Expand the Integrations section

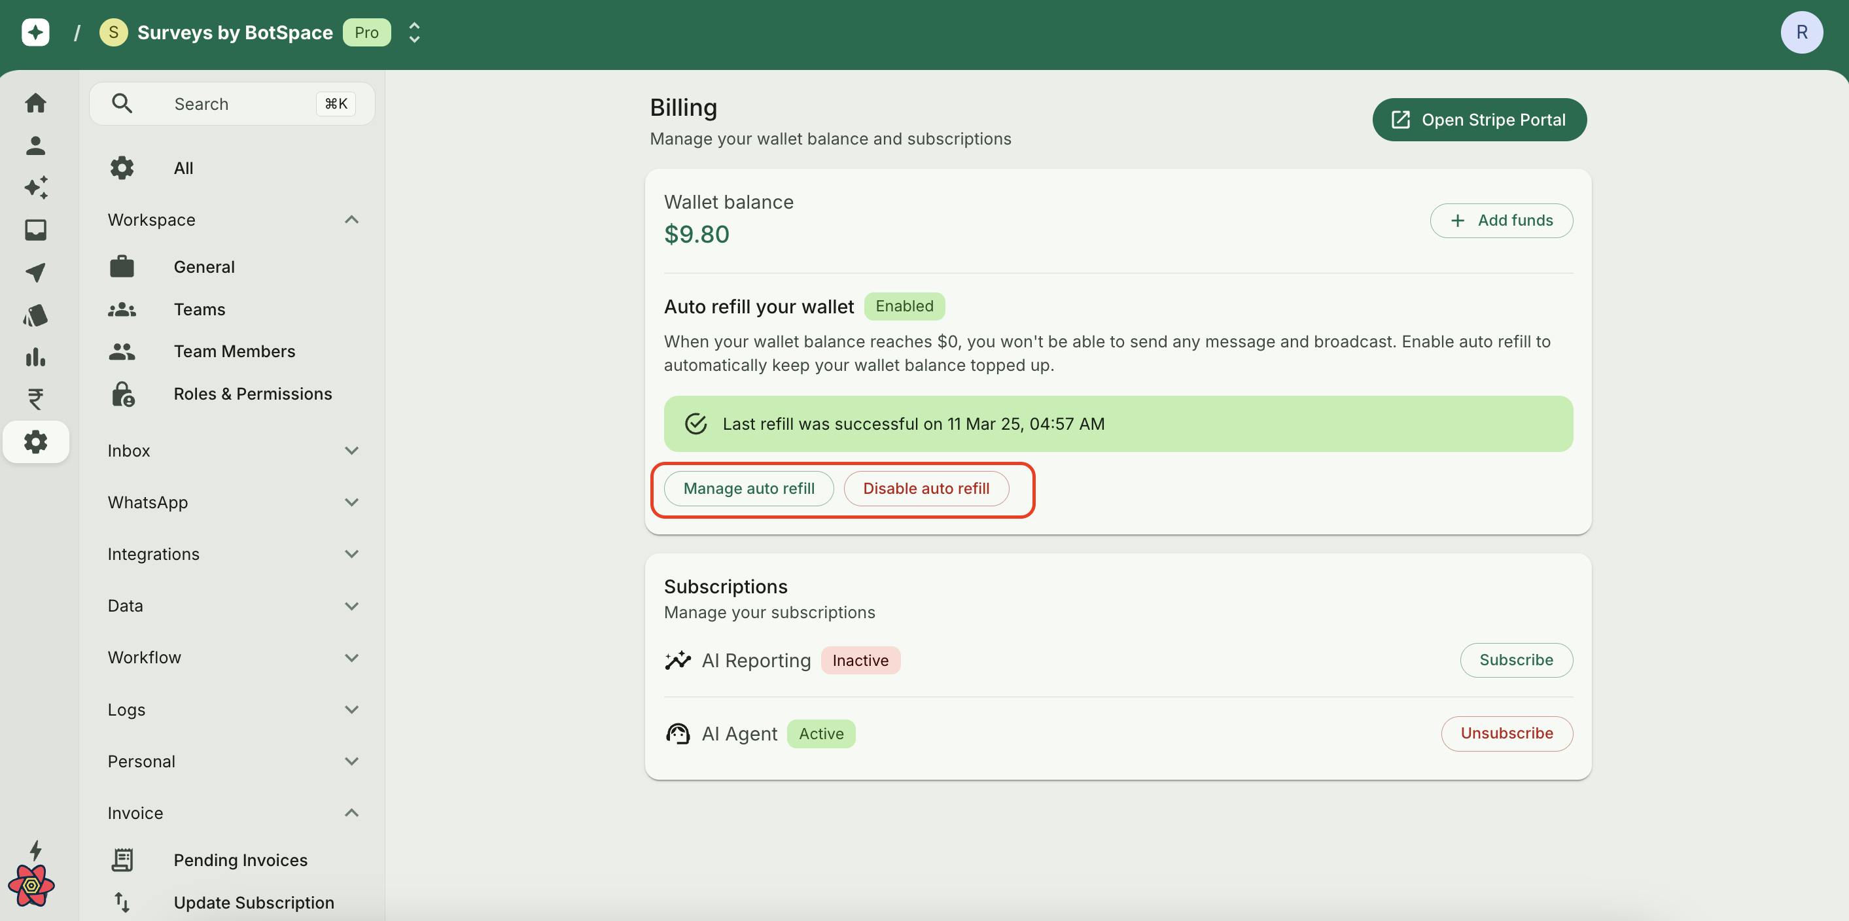click(352, 554)
